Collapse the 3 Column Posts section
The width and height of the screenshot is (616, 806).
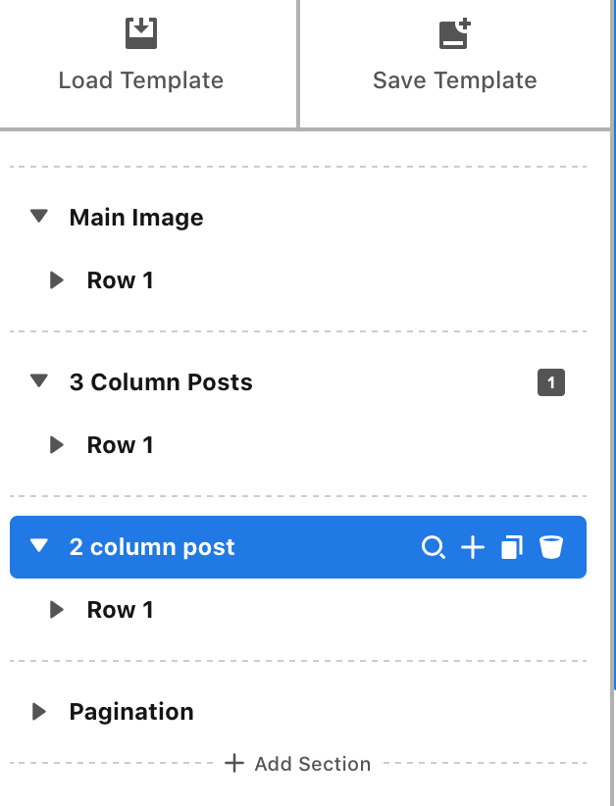pos(39,381)
